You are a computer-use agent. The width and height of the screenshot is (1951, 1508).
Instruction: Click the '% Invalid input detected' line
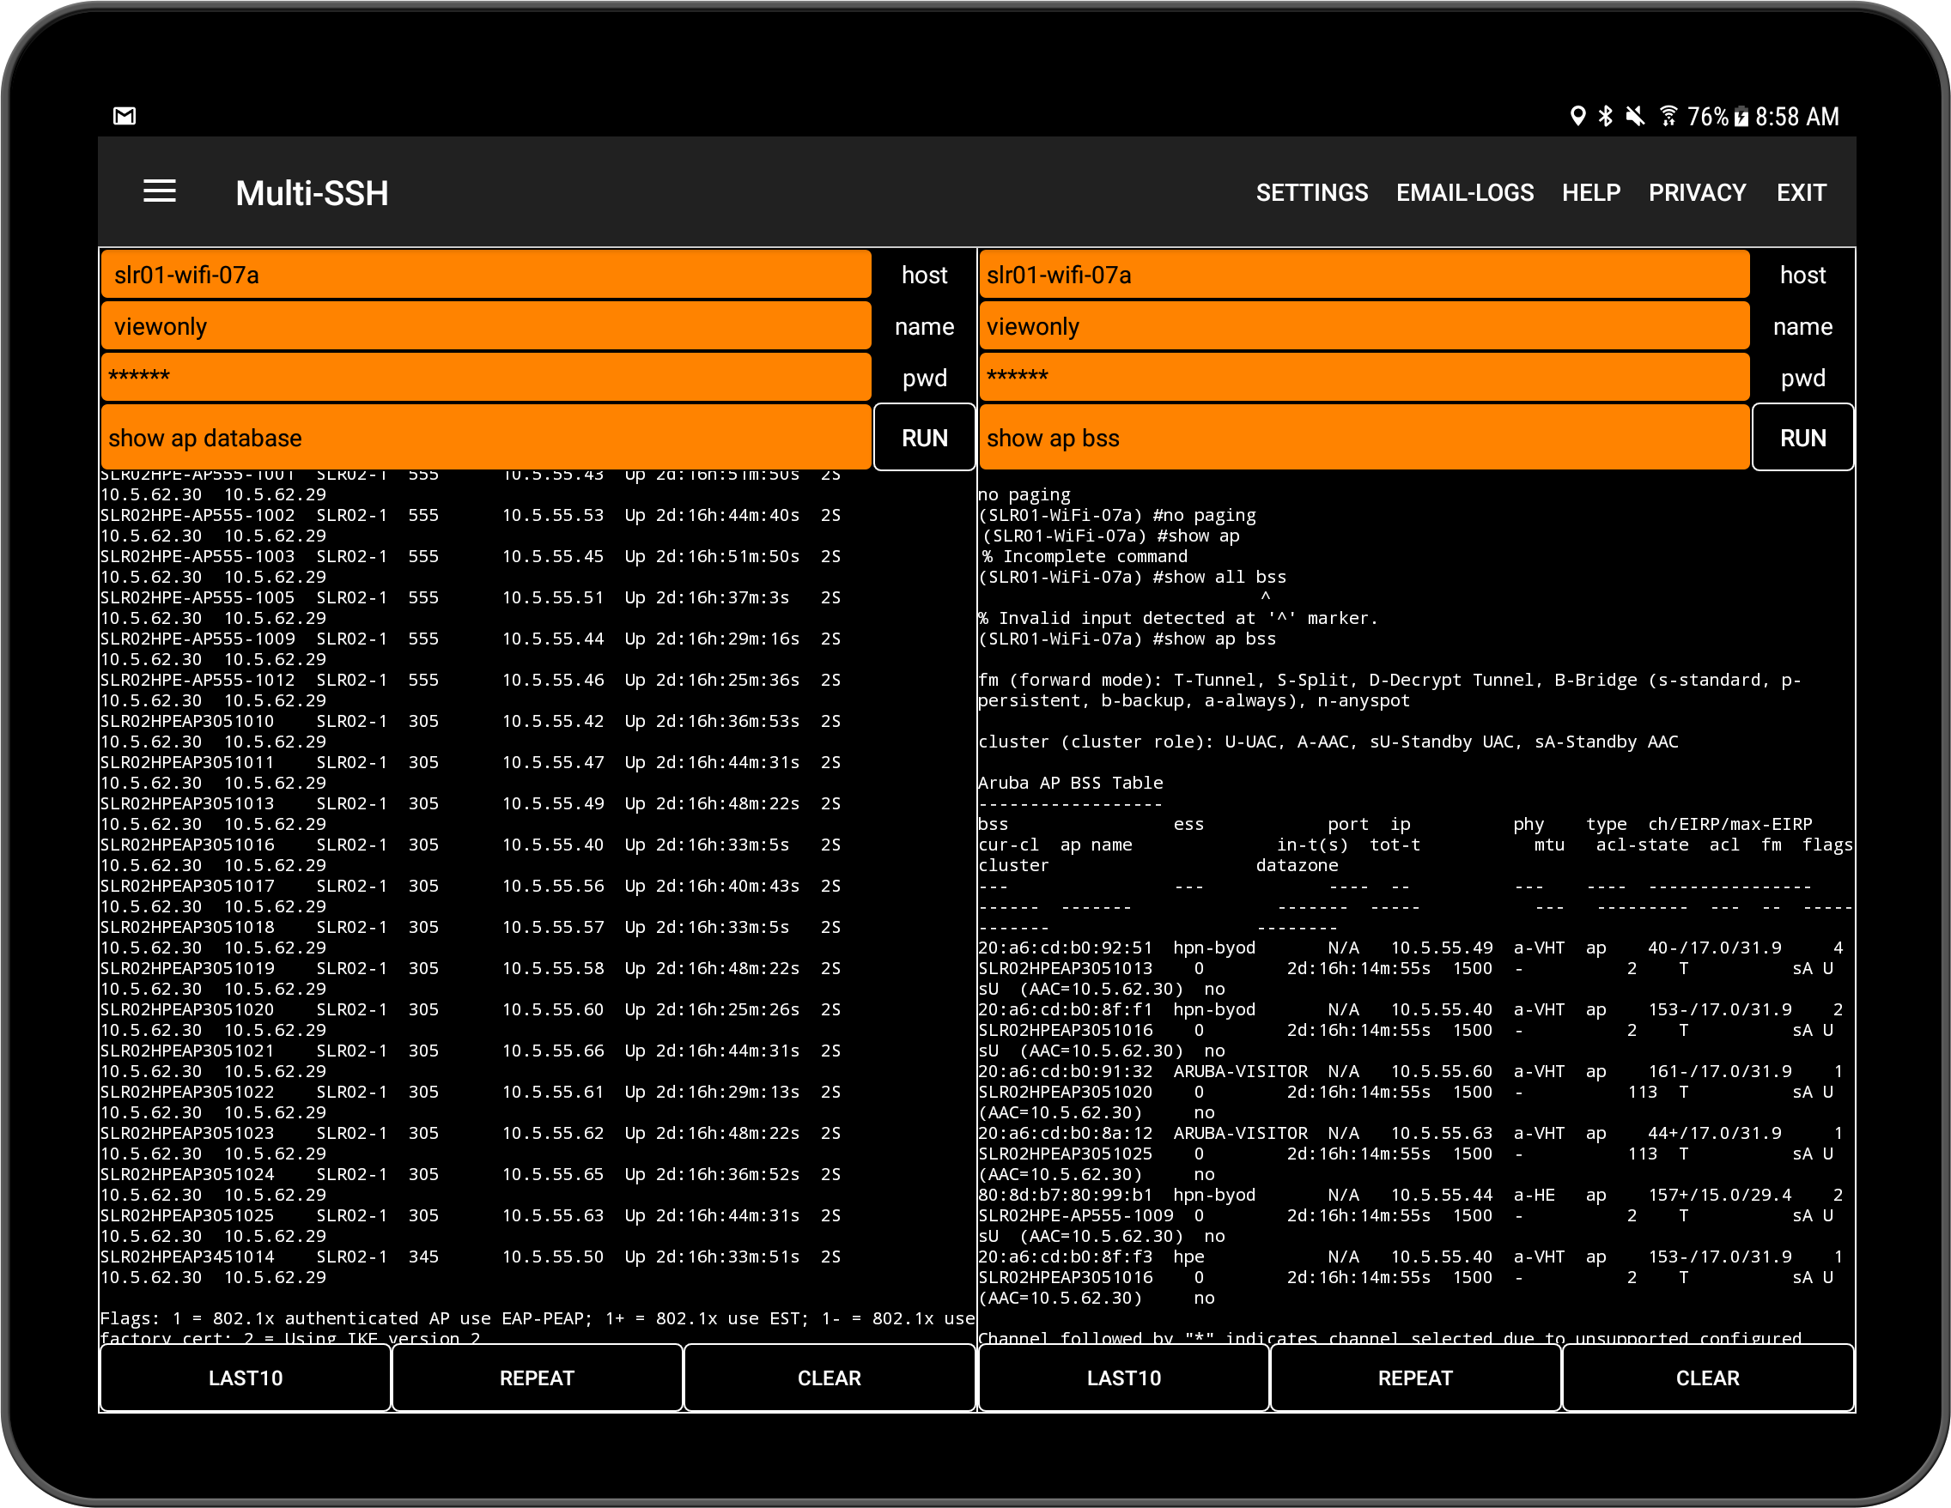(x=1178, y=618)
